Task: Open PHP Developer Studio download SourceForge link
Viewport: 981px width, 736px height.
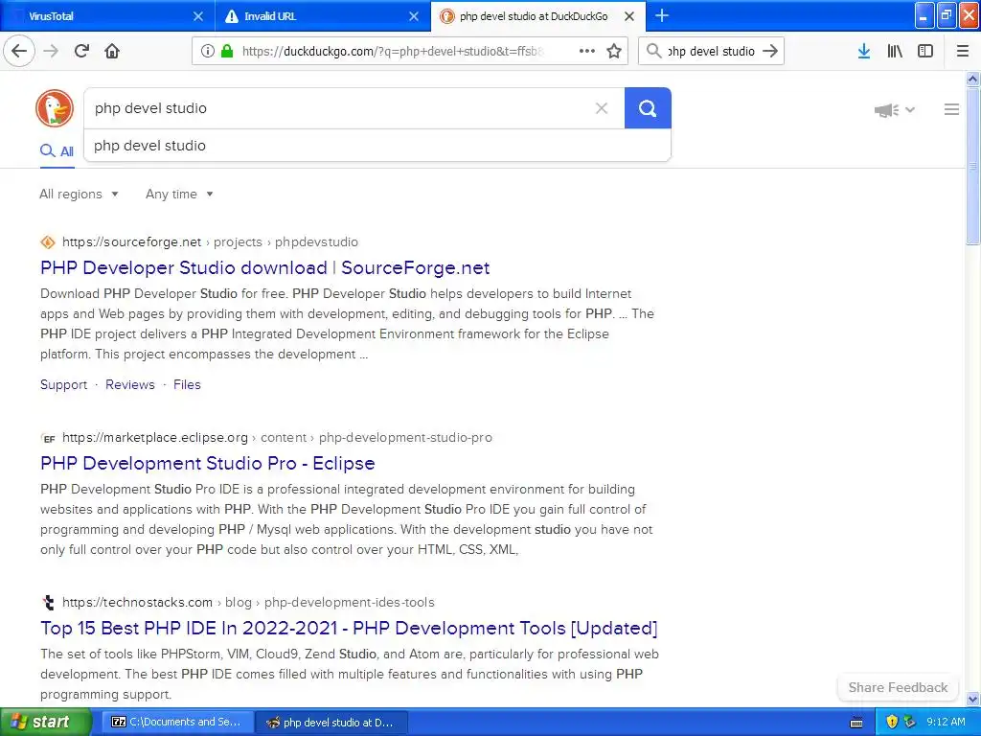Action: pyautogui.click(x=264, y=268)
